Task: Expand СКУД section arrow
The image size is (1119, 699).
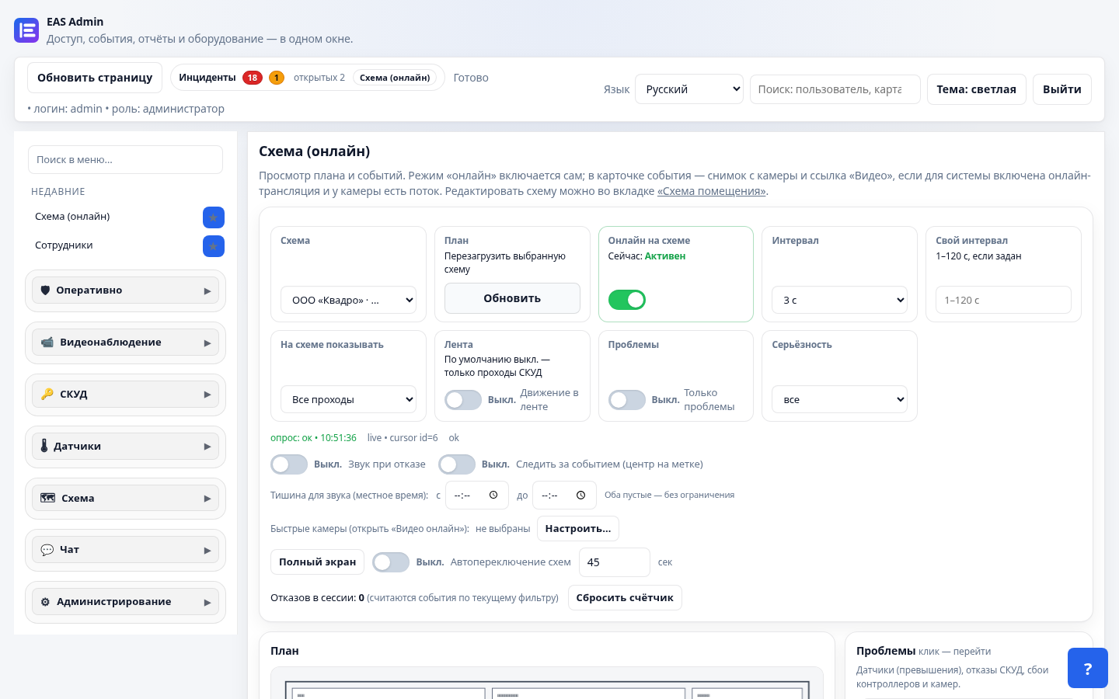Action: coord(207,395)
